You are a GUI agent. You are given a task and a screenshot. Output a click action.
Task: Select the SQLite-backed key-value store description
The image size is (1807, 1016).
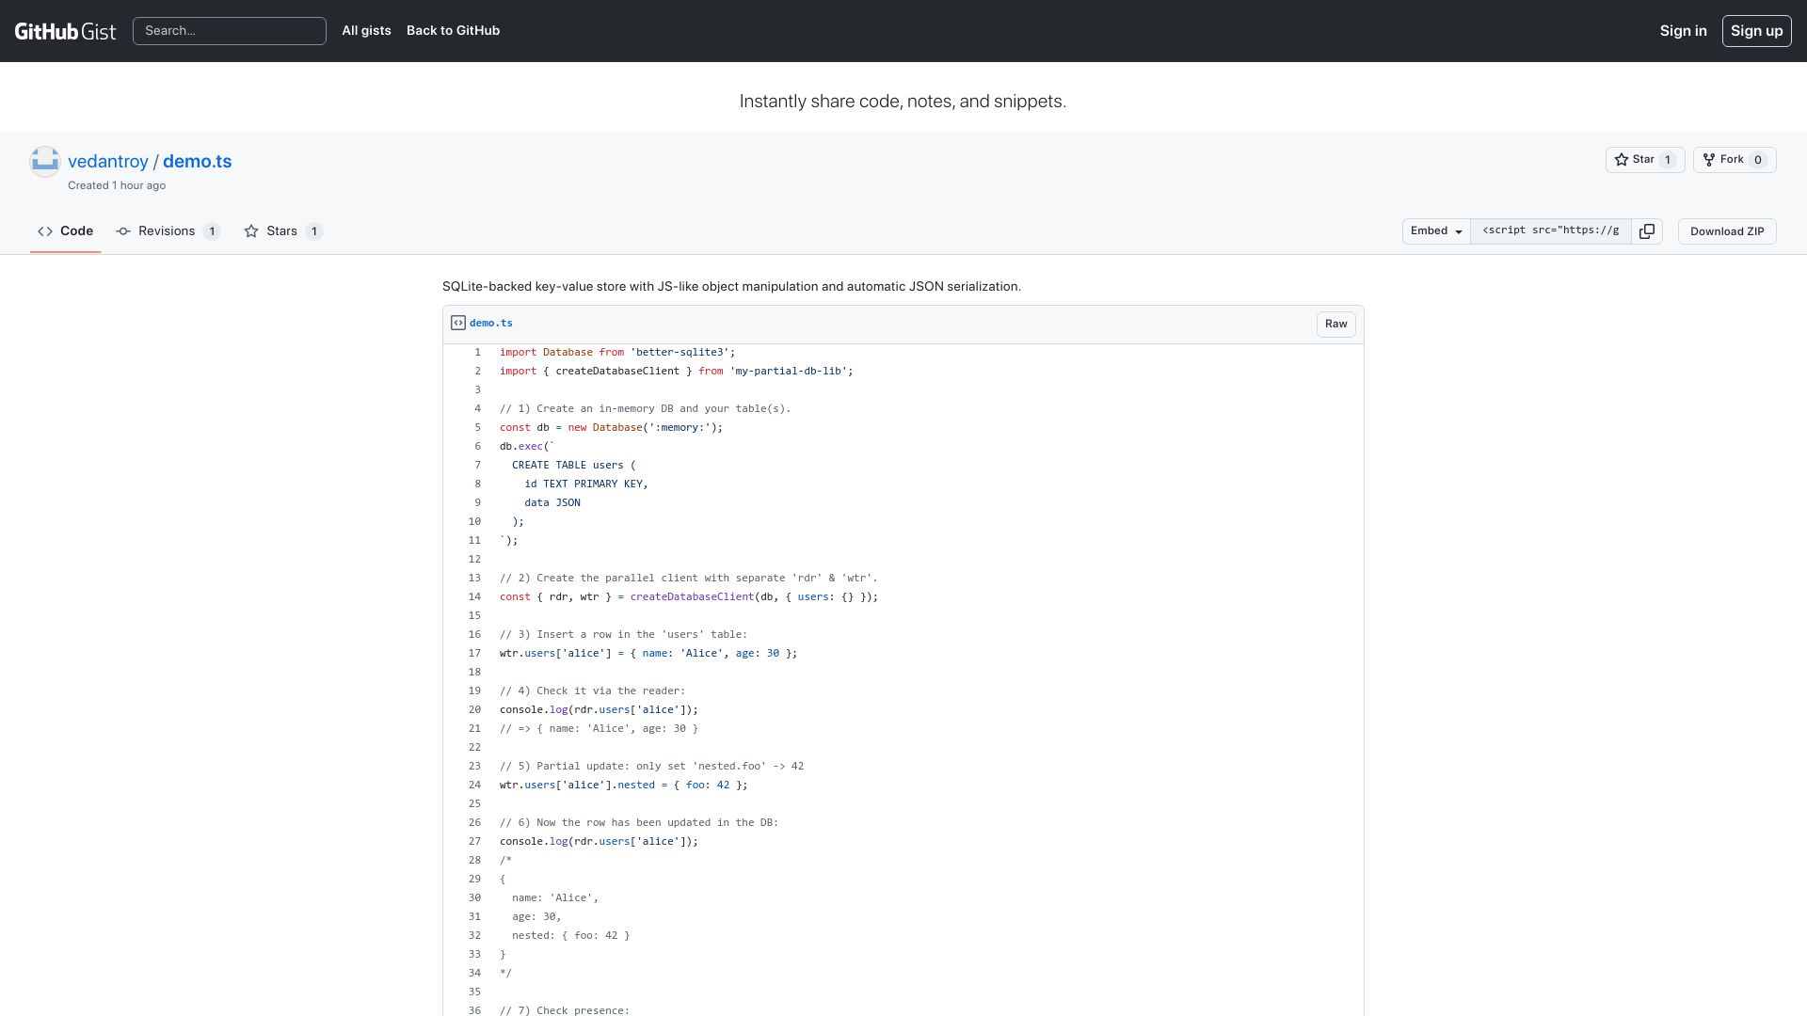point(731,287)
